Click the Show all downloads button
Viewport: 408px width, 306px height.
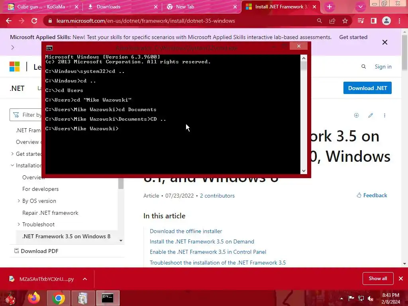pyautogui.click(x=378, y=279)
